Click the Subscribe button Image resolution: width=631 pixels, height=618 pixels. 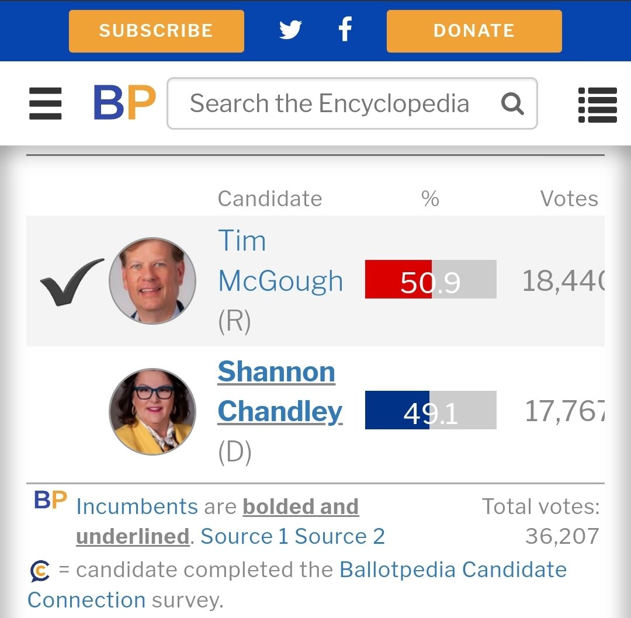pos(156,31)
